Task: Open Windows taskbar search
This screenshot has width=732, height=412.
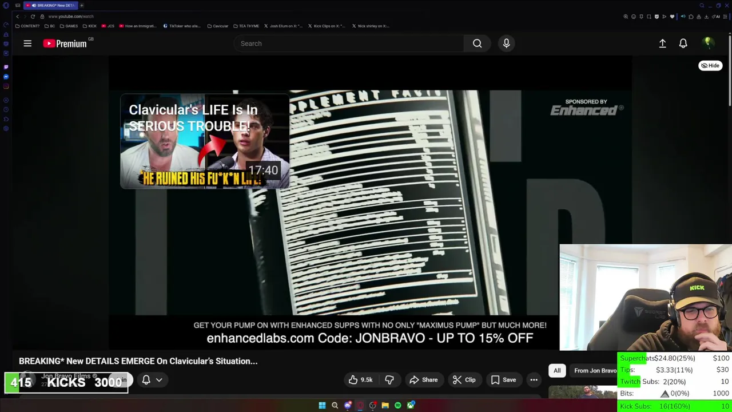Action: (335, 405)
